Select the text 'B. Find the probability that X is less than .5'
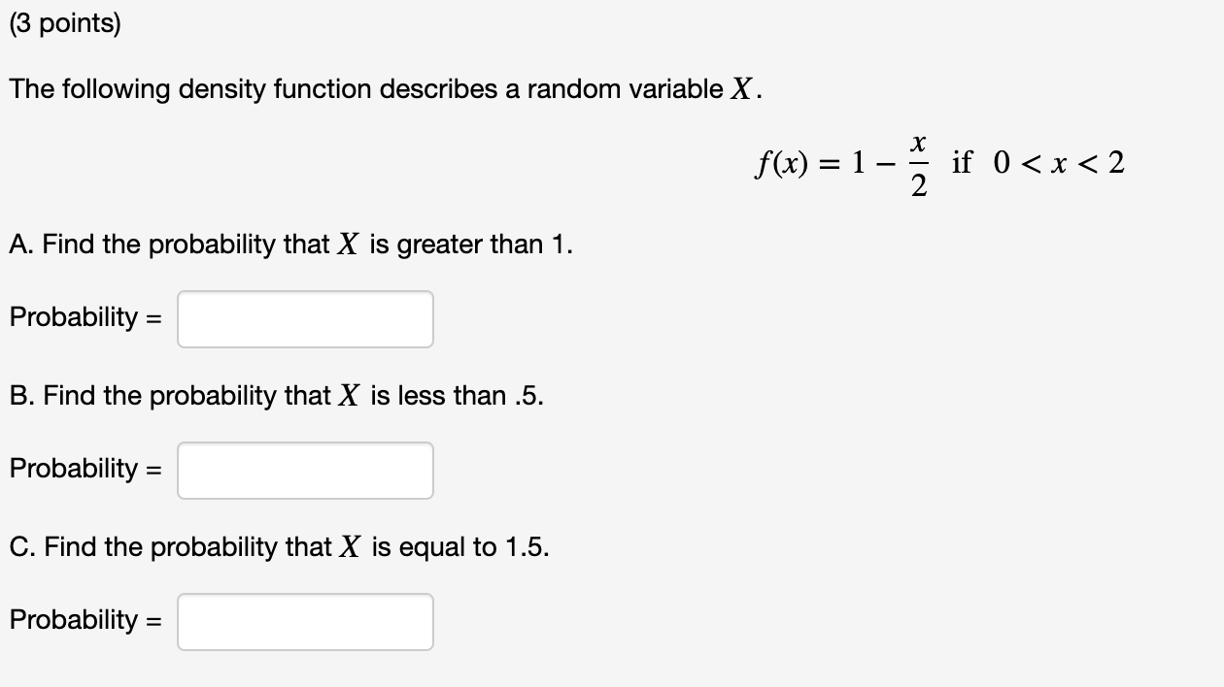Viewport: 1224px width, 687px height. click(275, 395)
